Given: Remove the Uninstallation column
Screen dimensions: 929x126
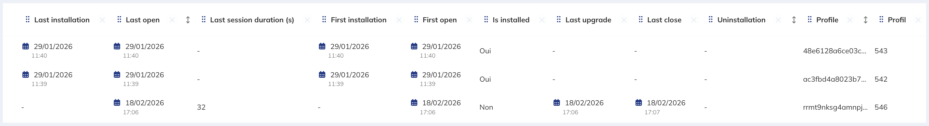Looking at the screenshot, I should click(x=778, y=20).
